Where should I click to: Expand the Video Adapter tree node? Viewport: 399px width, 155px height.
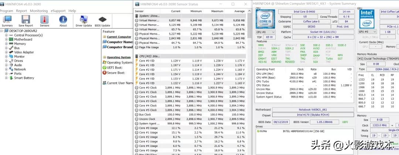(x=6, y=52)
